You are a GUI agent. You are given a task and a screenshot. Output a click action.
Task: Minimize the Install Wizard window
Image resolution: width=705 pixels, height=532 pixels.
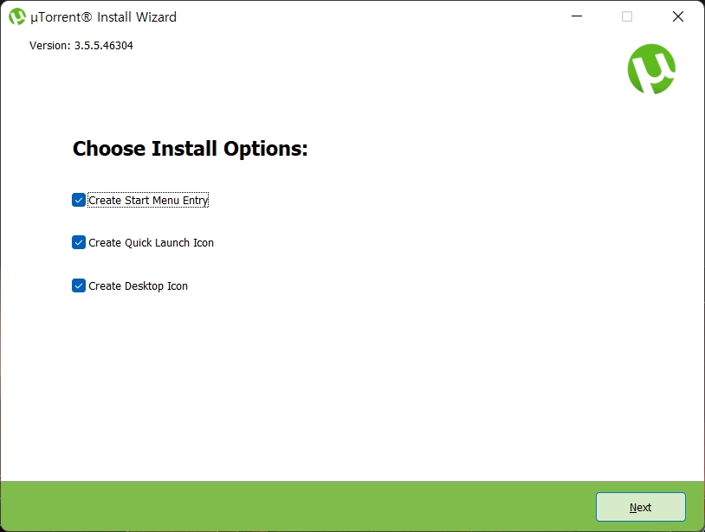point(577,16)
